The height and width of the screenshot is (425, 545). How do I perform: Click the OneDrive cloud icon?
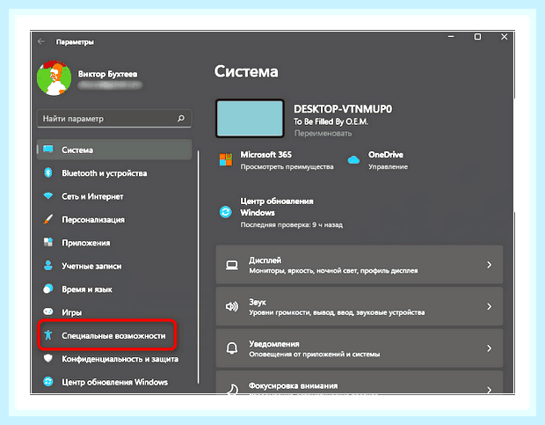pos(354,160)
